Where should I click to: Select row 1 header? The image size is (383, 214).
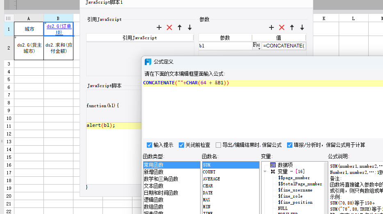tap(9, 29)
